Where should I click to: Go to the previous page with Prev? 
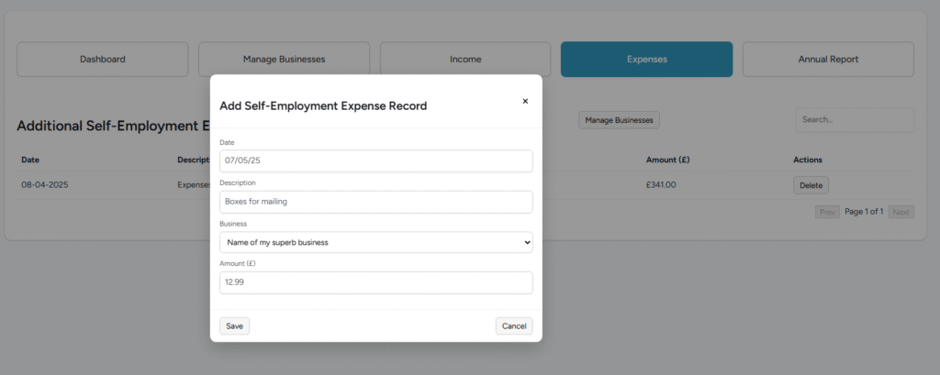[827, 212]
